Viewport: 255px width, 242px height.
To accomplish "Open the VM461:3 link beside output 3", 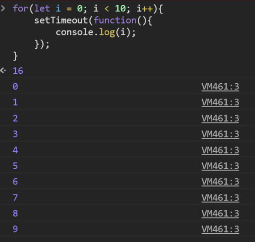I will (220, 134).
